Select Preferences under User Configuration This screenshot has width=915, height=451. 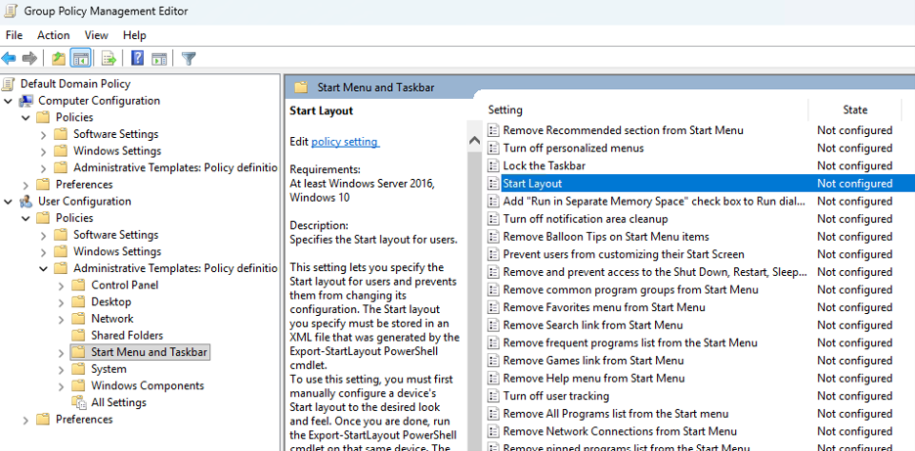84,420
